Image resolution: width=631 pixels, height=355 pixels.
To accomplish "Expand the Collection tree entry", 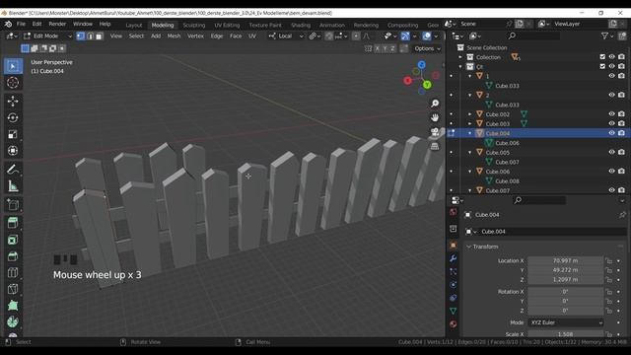I will pyautogui.click(x=460, y=57).
